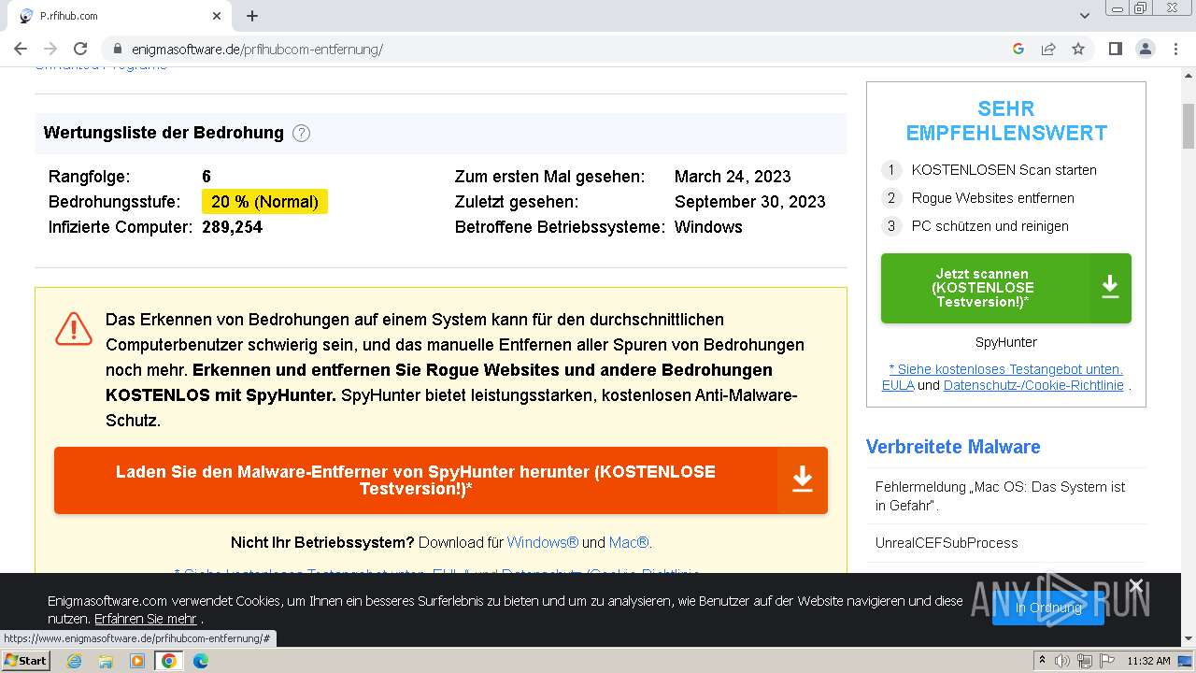Screen dimensions: 1196x673
Task: Open the network tray icon
Action: click(1084, 661)
